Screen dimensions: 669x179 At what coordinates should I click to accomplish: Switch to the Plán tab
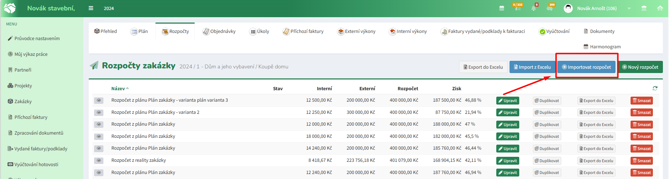click(x=139, y=31)
